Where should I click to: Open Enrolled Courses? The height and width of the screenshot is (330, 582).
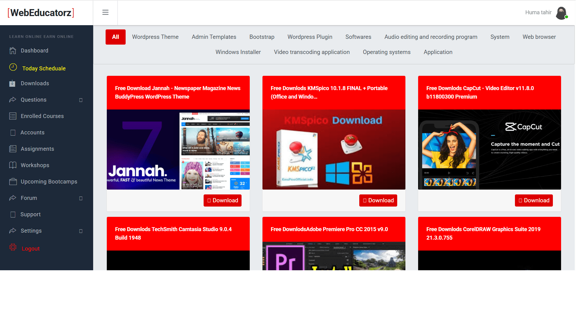(42, 116)
